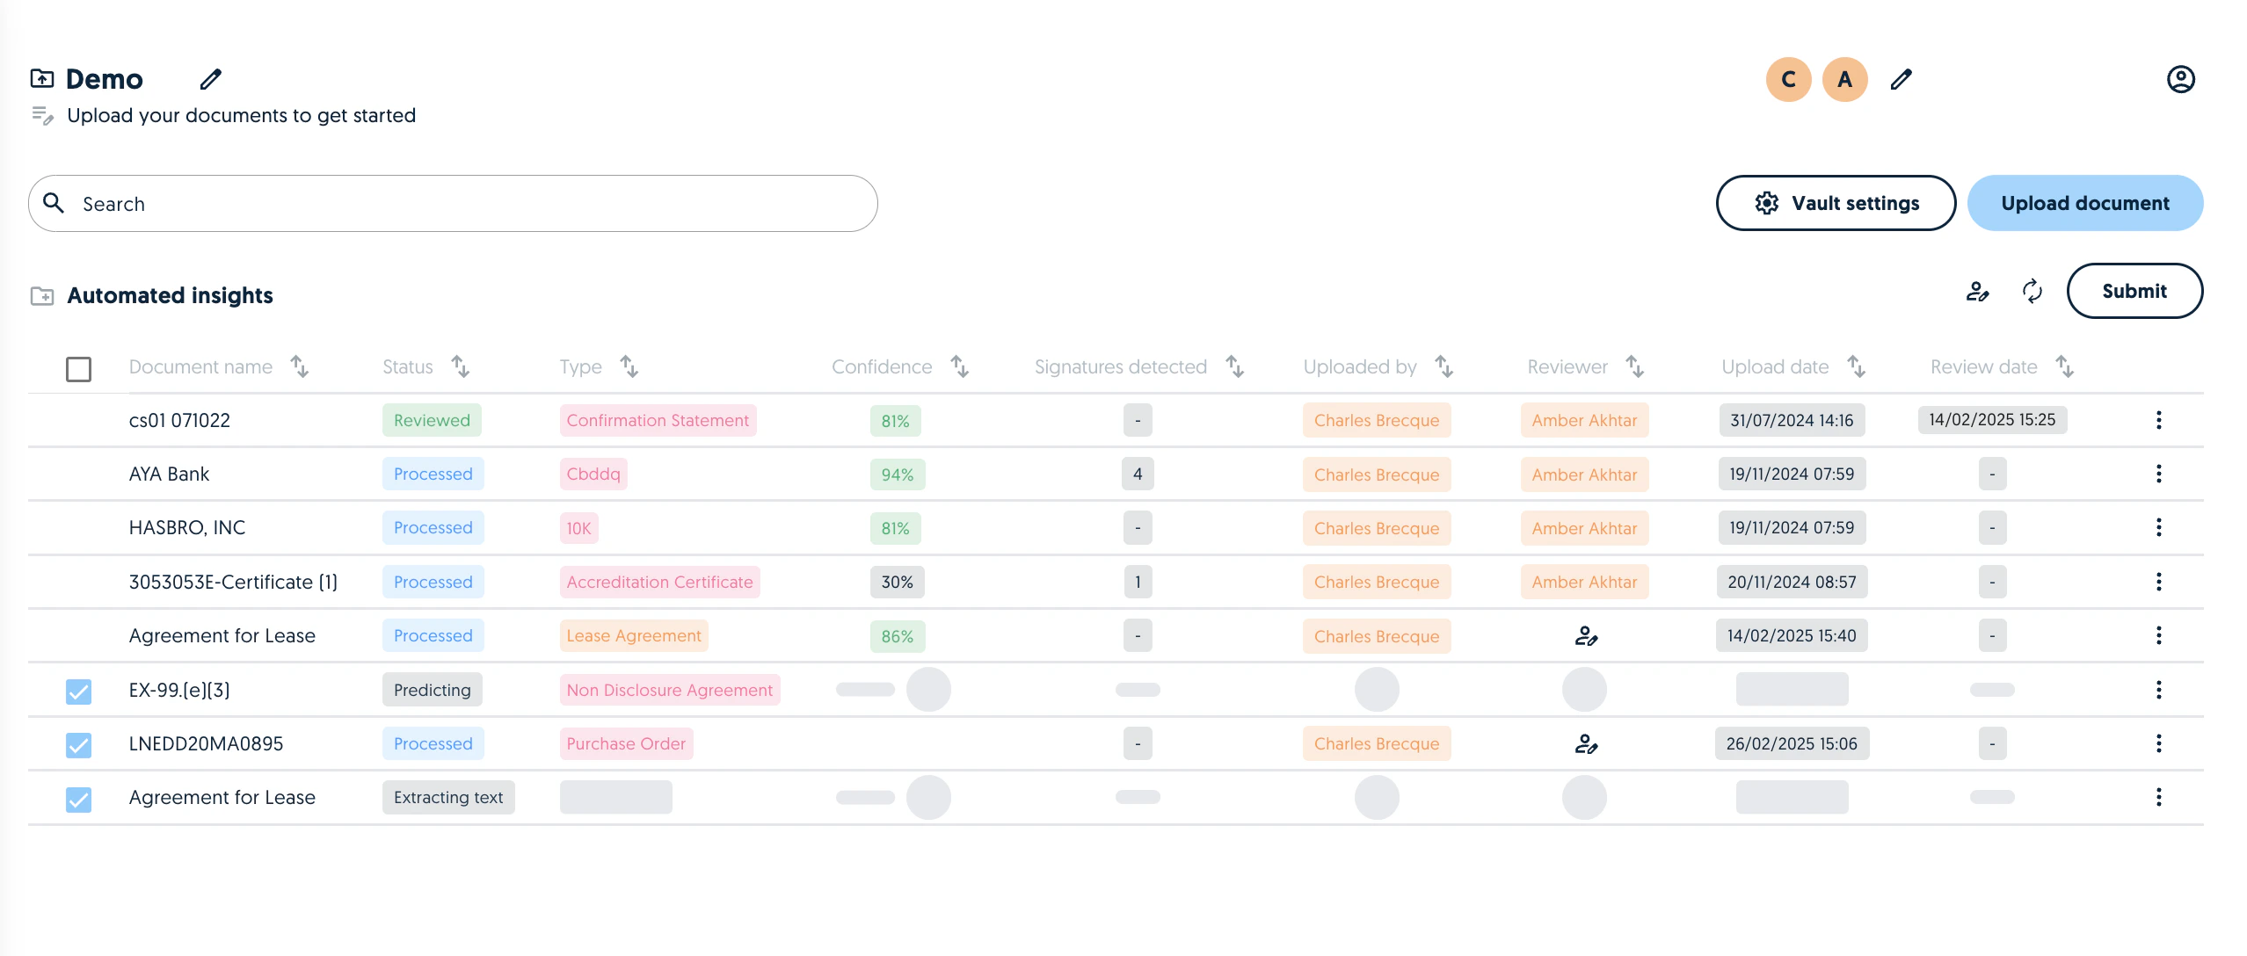This screenshot has width=2247, height=956.
Task: Click the 94% confidence value
Action: pyautogui.click(x=898, y=474)
